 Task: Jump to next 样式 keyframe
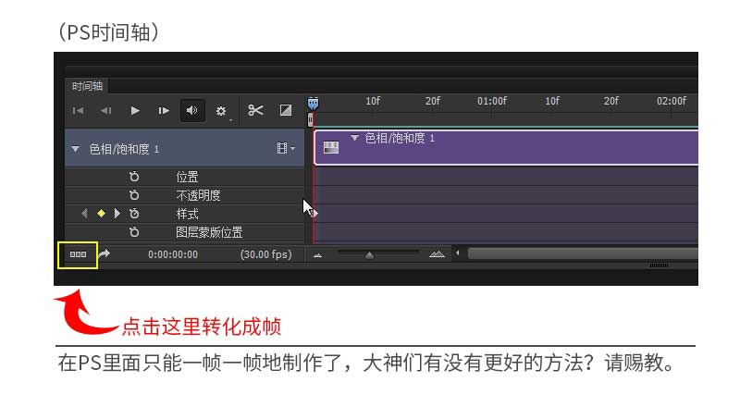[117, 214]
